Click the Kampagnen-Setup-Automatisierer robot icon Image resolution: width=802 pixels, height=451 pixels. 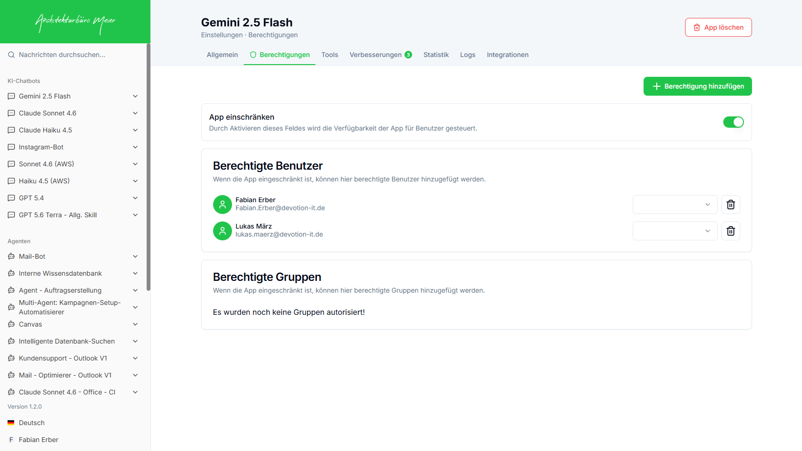pos(11,307)
